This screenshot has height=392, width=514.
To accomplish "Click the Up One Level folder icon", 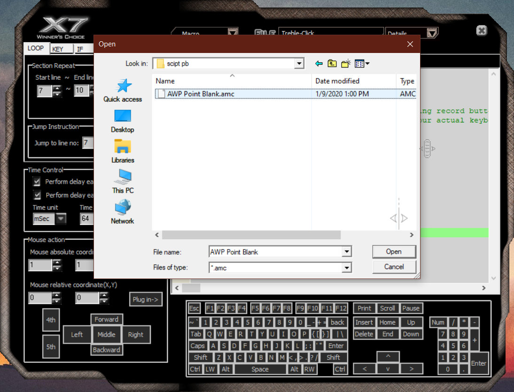I will (332, 63).
